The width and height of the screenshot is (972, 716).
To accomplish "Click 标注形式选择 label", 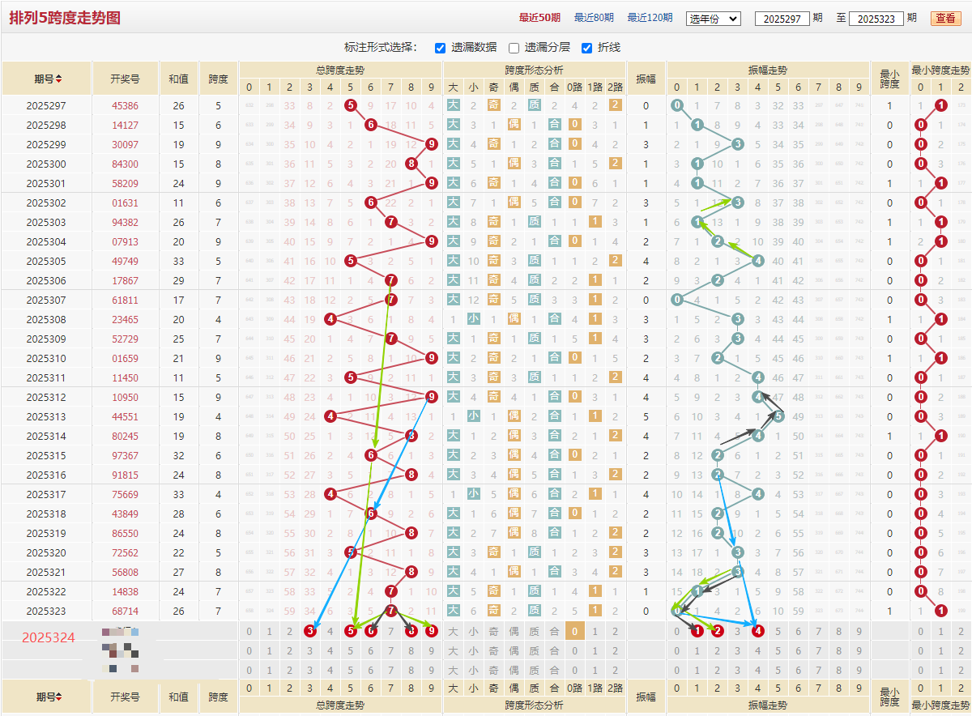I will coord(380,48).
